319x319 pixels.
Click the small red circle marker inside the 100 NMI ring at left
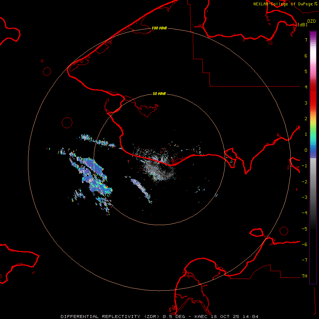[67, 123]
